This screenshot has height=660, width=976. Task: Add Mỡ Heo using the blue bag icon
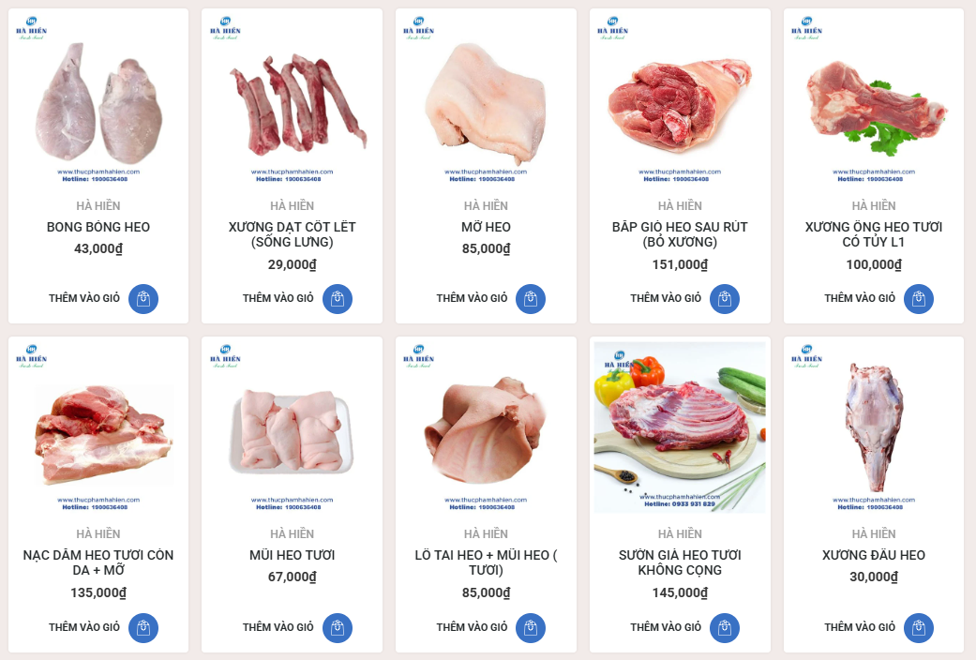click(531, 299)
